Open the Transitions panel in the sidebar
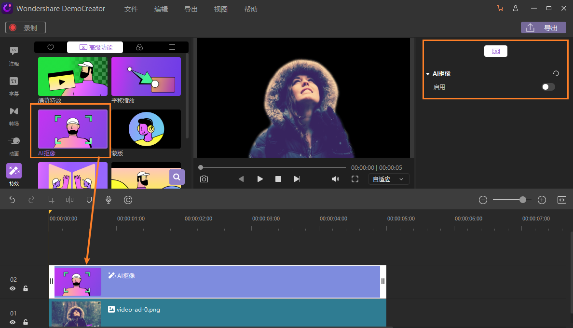 click(14, 116)
